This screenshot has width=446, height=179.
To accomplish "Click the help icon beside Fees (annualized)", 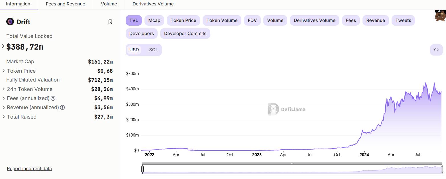I will pyautogui.click(x=53, y=98).
